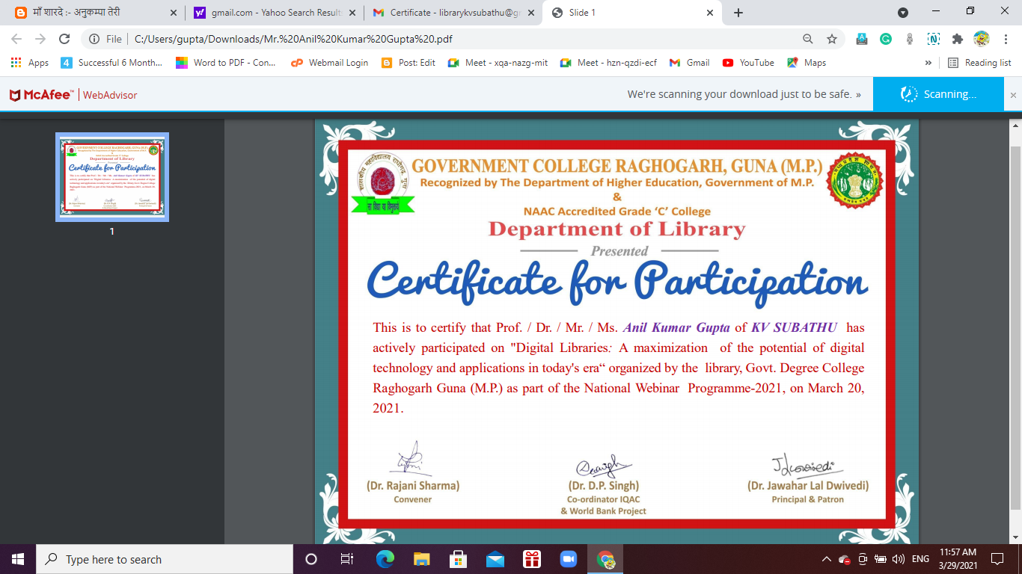Image resolution: width=1022 pixels, height=574 pixels.
Task: Click the Grammarly extension icon
Action: (886, 39)
